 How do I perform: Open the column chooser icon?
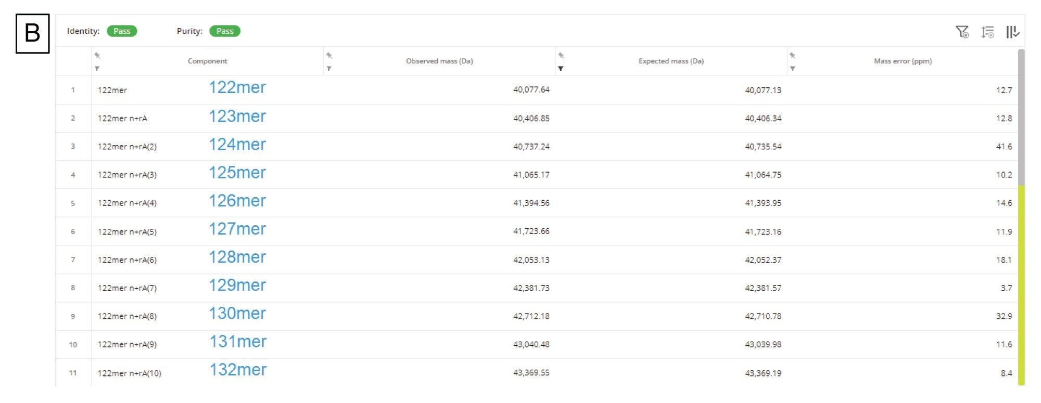coord(1012,32)
